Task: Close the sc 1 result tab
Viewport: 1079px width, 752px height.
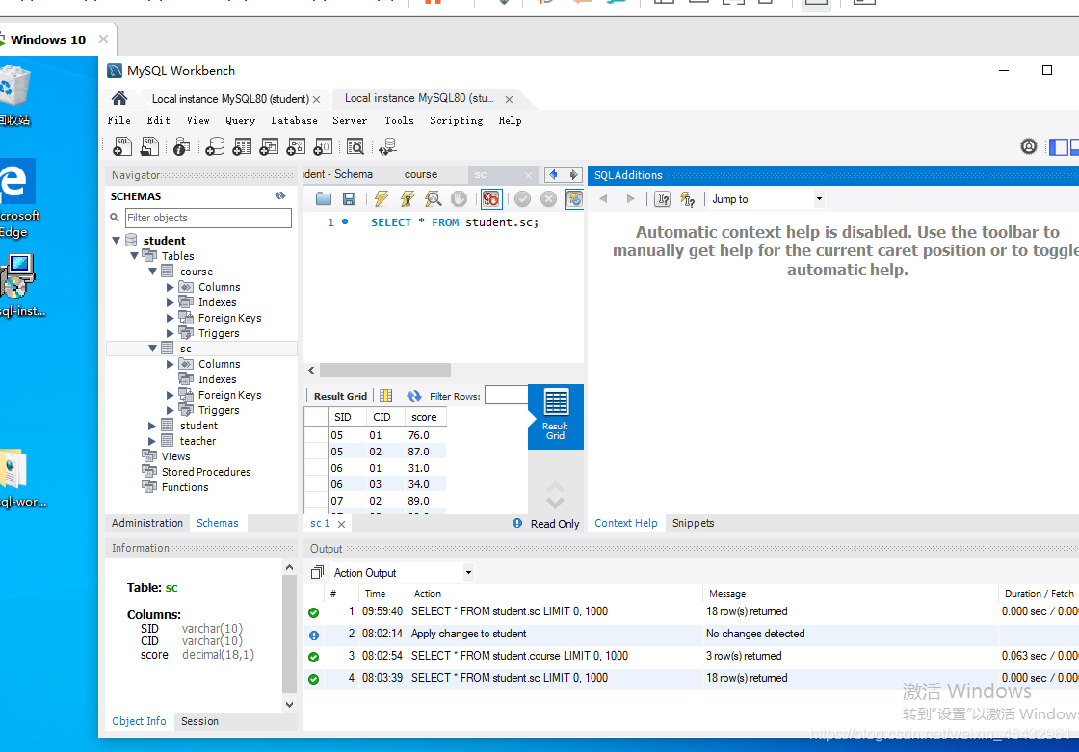Action: coord(341,524)
